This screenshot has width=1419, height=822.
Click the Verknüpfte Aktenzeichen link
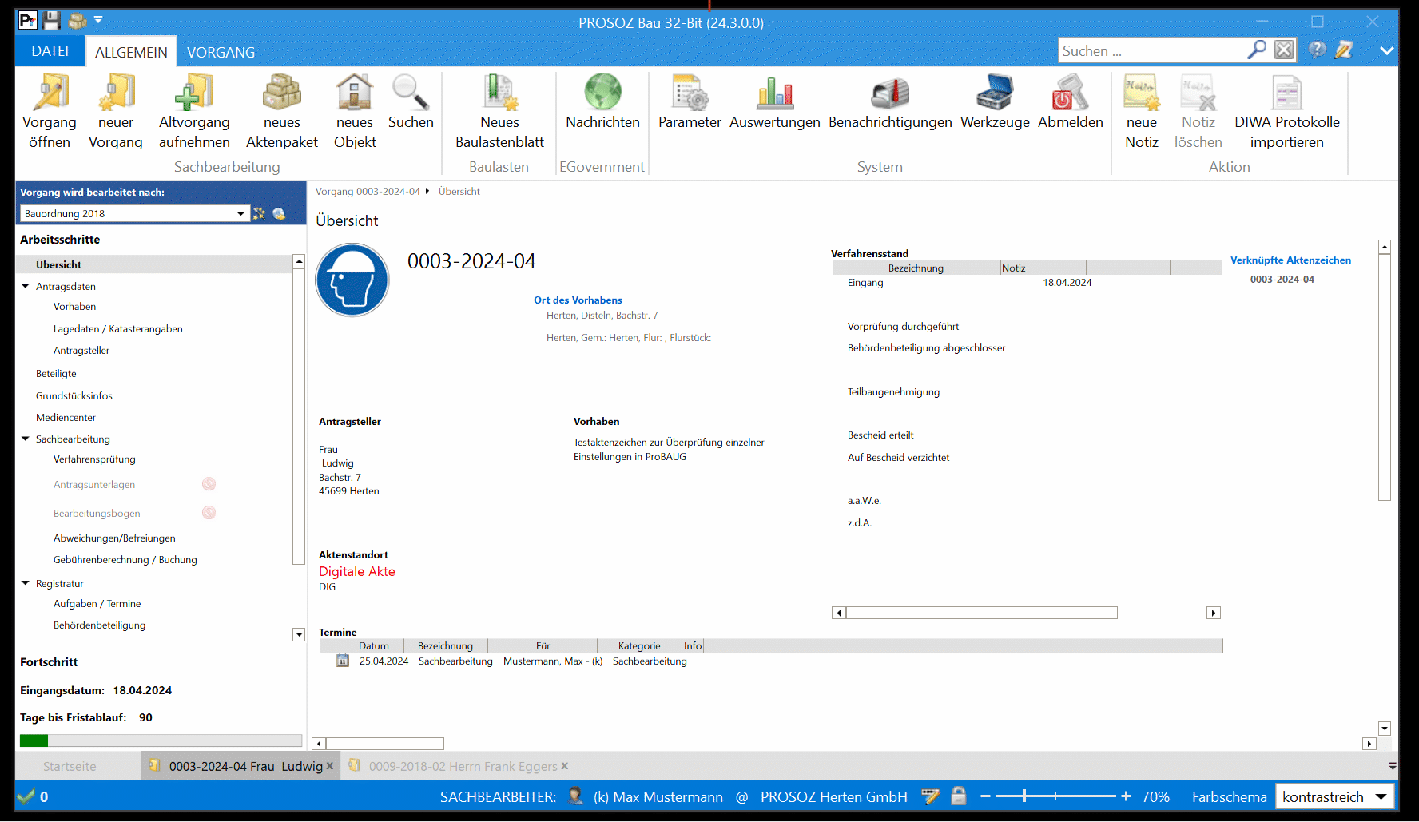click(1291, 260)
